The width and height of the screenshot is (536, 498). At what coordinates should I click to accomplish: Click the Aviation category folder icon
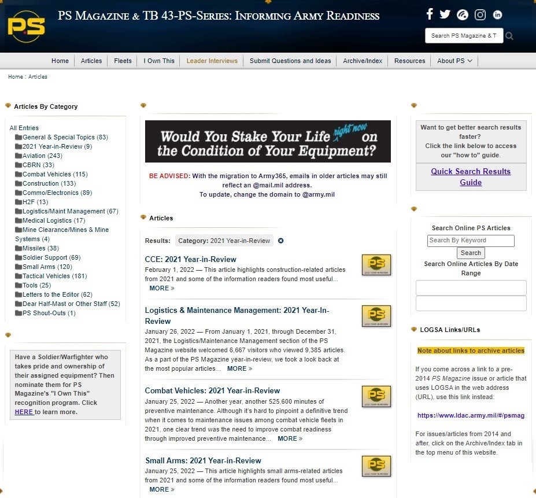pos(19,156)
